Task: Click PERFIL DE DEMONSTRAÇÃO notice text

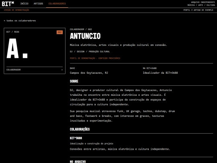Action: click(x=95, y=58)
